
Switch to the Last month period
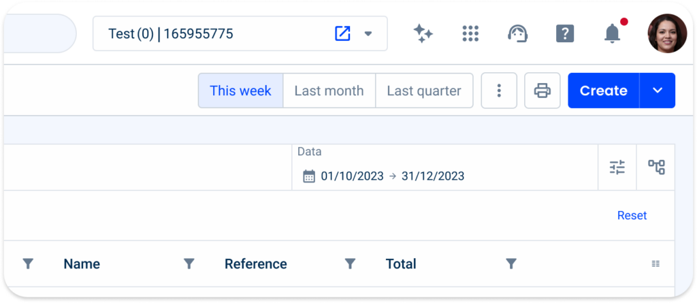pyautogui.click(x=329, y=91)
